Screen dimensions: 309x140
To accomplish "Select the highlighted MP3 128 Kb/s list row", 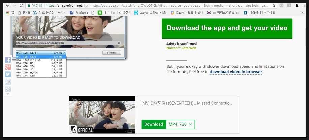I will pyautogui.click(x=41, y=57).
